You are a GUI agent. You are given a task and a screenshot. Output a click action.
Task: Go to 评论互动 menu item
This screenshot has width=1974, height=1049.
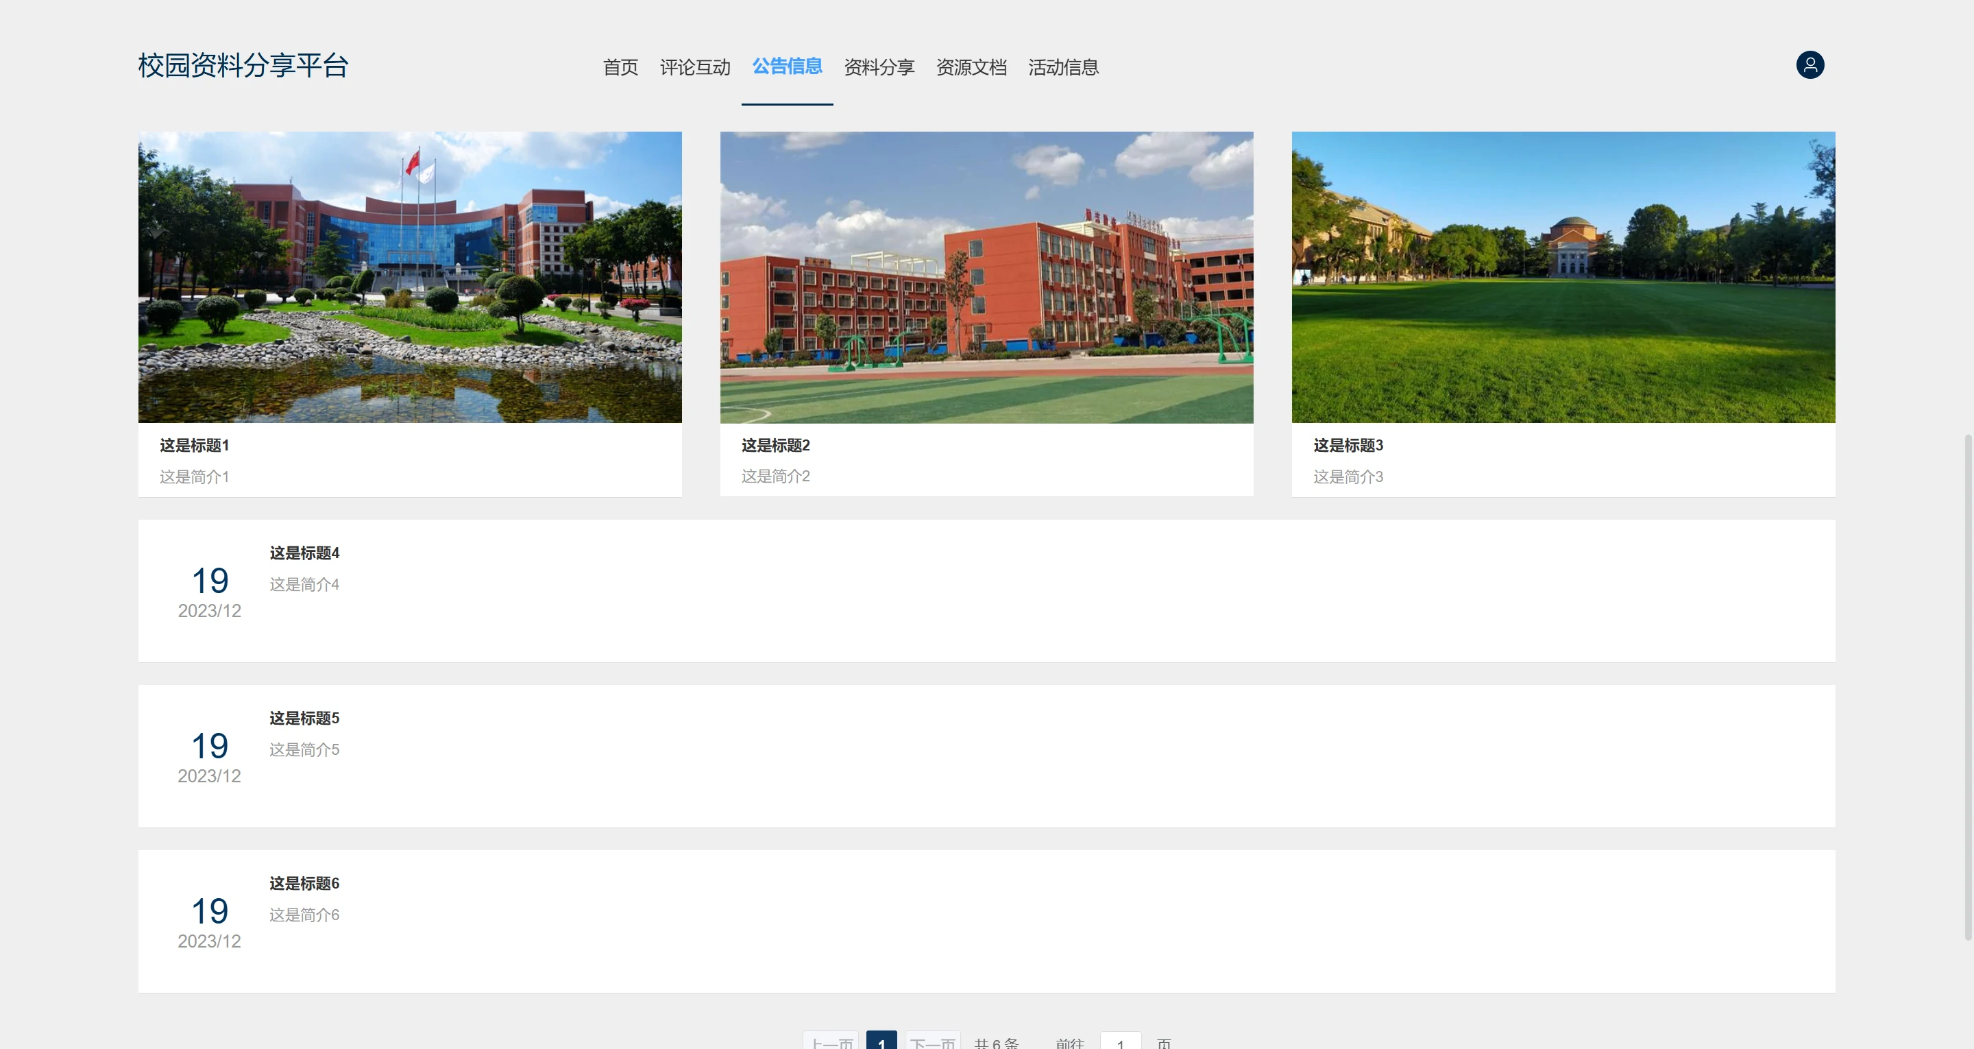pyautogui.click(x=694, y=67)
